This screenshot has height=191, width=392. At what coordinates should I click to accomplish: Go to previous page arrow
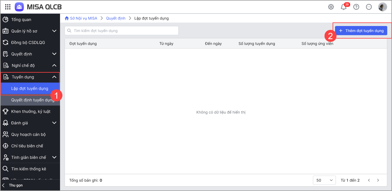[369, 180]
